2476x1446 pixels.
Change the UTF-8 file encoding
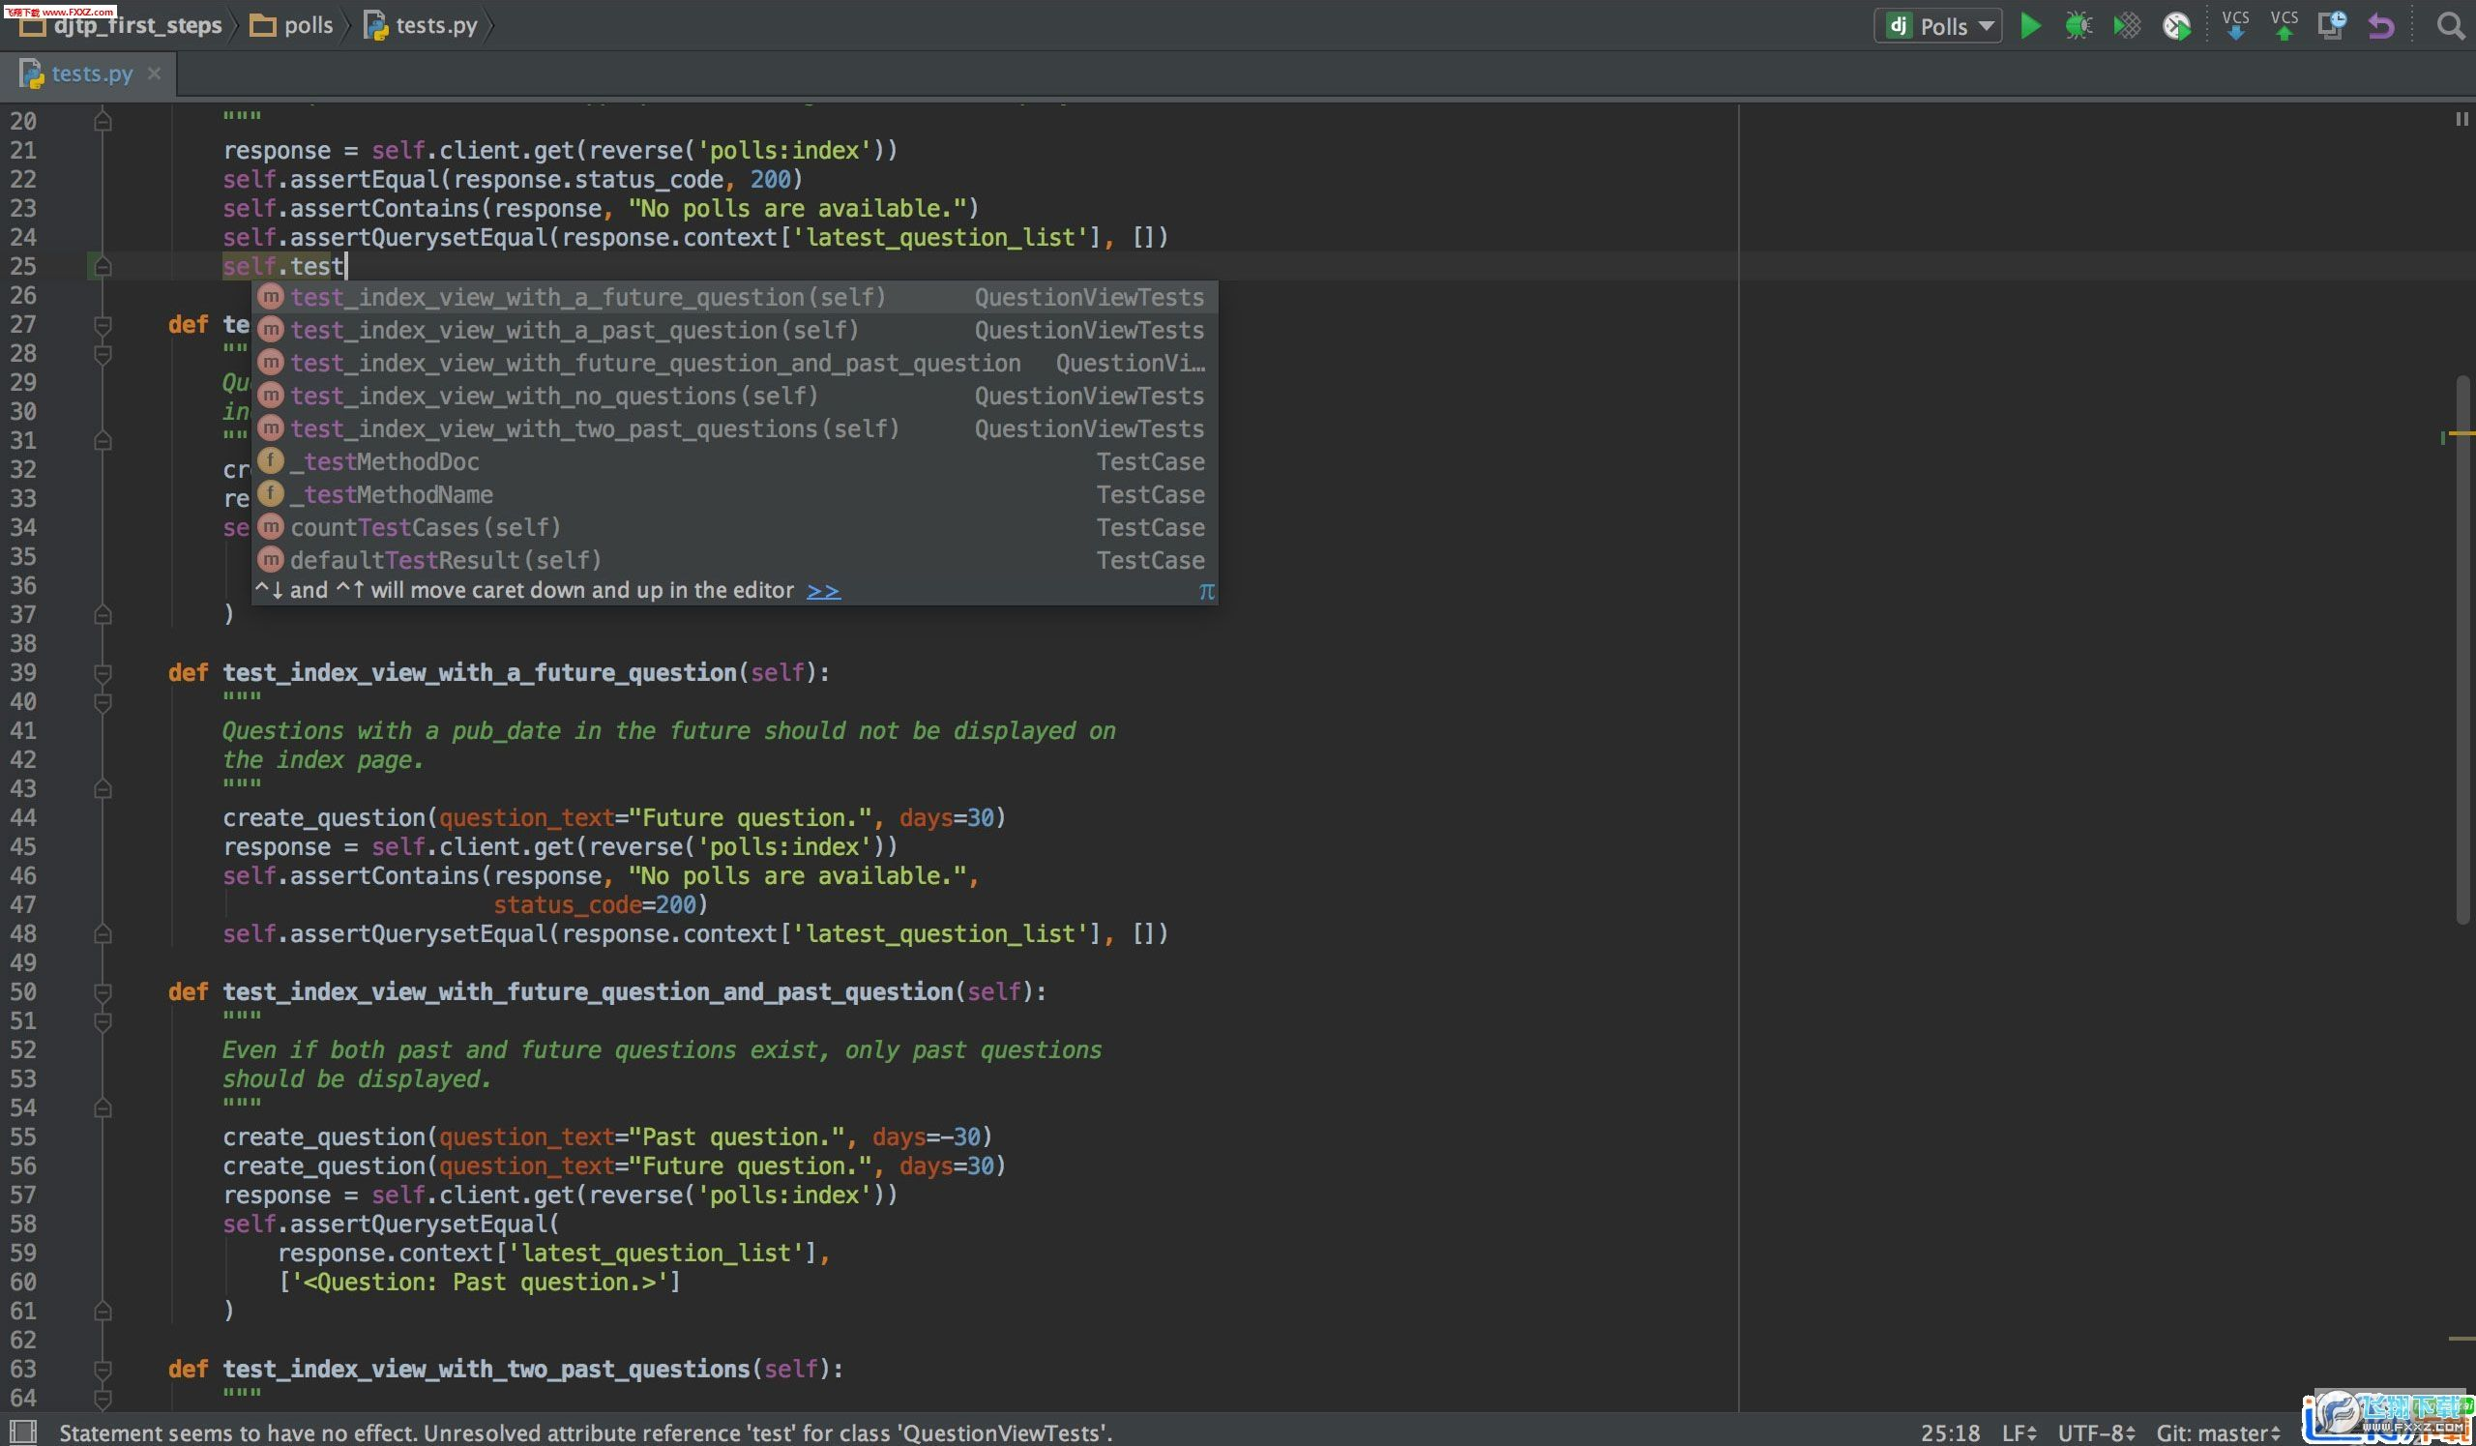point(2096,1432)
